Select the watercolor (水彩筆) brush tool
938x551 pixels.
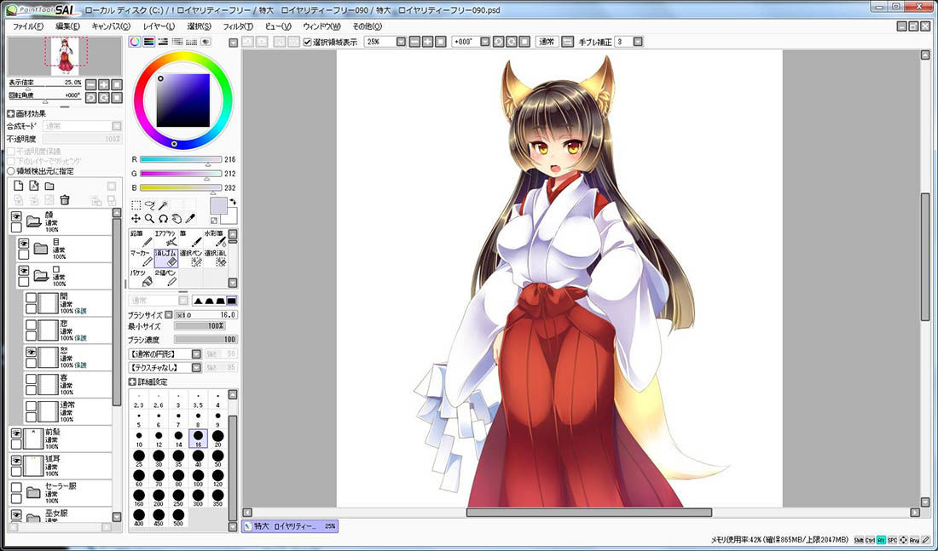[x=215, y=238]
